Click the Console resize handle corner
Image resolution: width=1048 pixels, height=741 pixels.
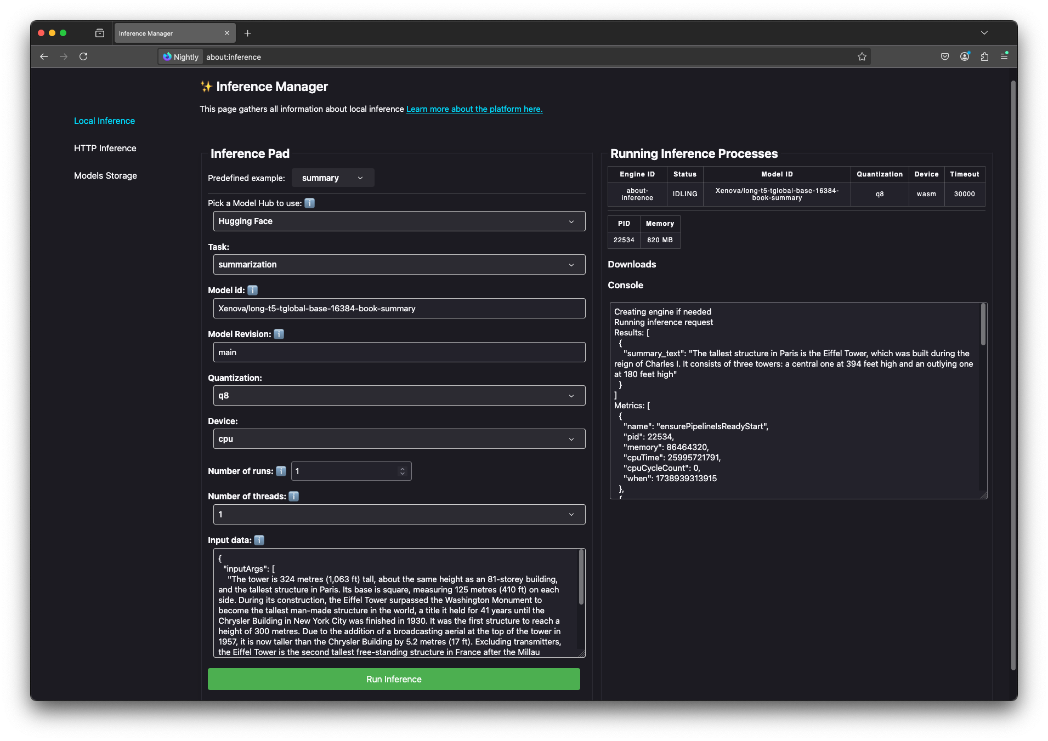click(x=984, y=495)
